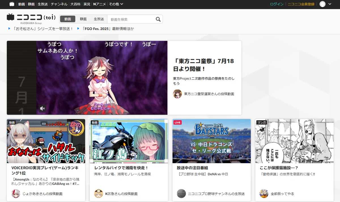Image resolution: width=340 pixels, height=202 pixels.
Task: Open the おそ松さん series announcement link
Action: click(43, 29)
